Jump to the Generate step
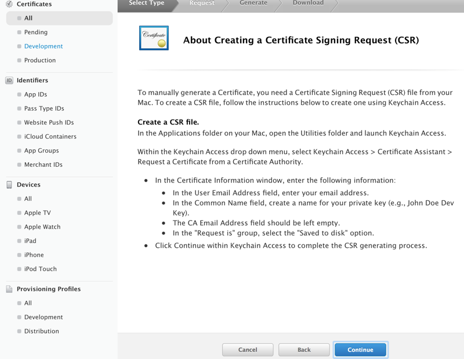The width and height of the screenshot is (464, 359). (253, 3)
